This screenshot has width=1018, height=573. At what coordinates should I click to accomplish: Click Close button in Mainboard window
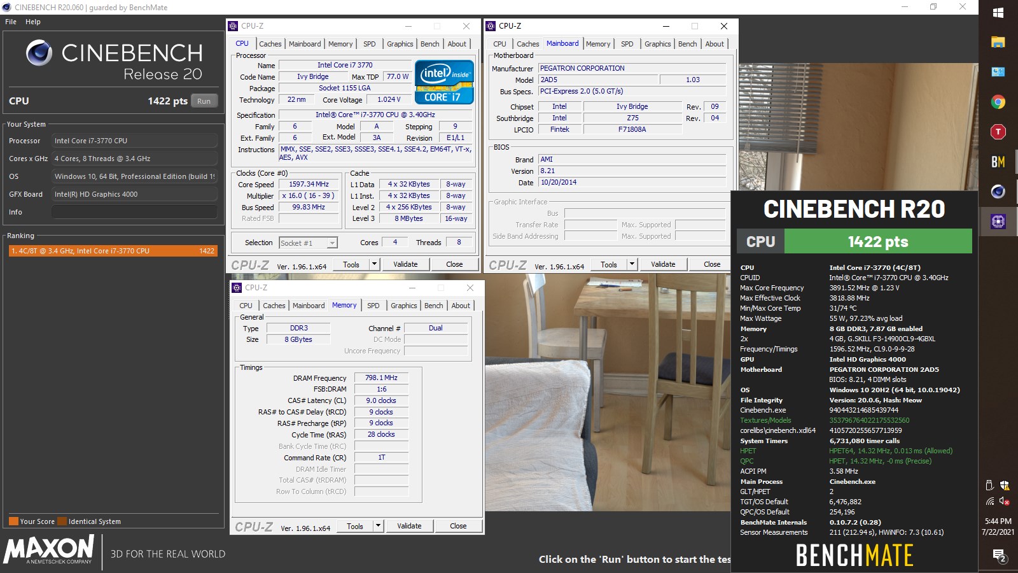point(712,264)
